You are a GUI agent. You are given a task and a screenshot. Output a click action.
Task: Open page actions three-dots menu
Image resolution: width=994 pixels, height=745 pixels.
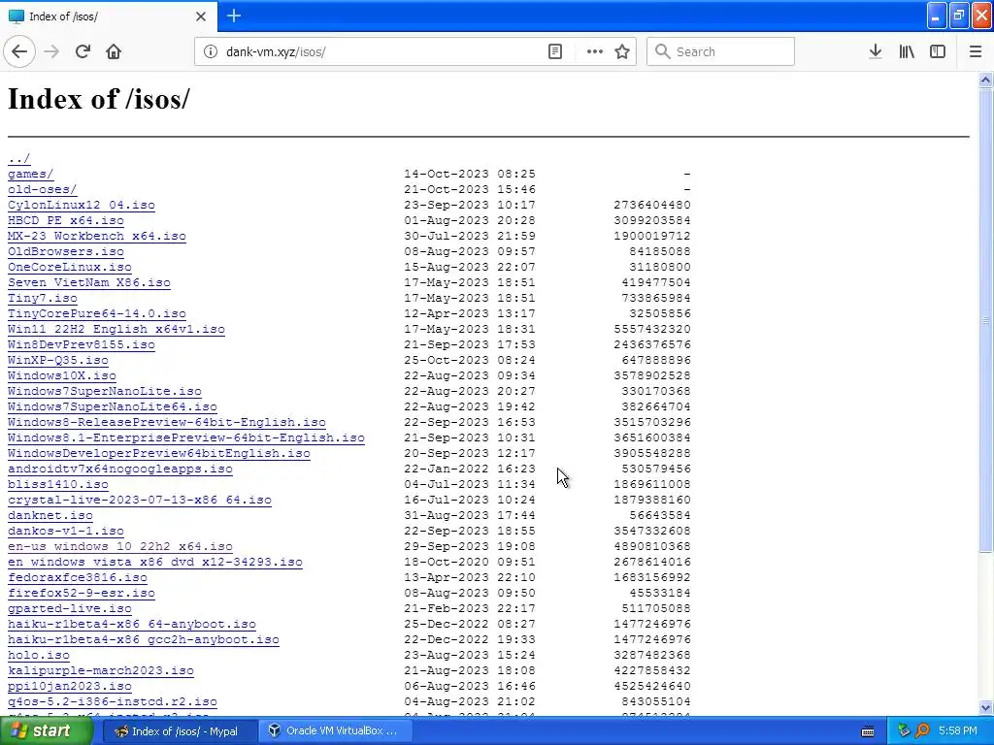coord(595,51)
